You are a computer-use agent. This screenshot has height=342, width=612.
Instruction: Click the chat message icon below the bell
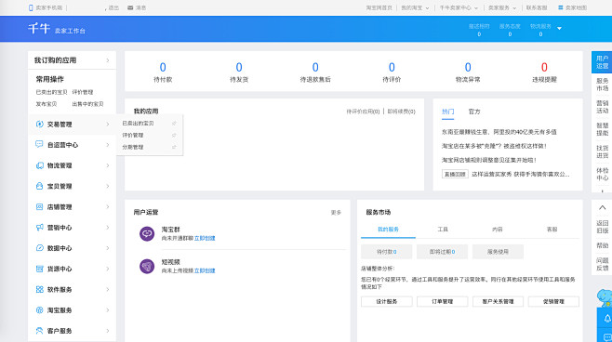tap(607, 337)
